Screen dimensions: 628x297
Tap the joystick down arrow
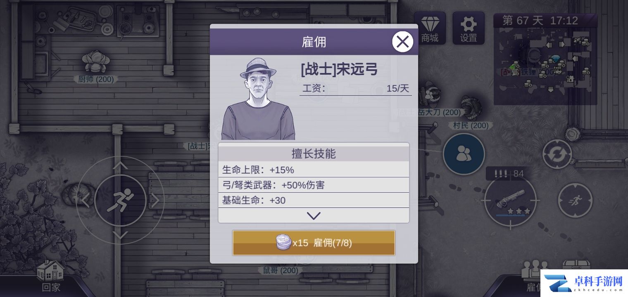120,235
